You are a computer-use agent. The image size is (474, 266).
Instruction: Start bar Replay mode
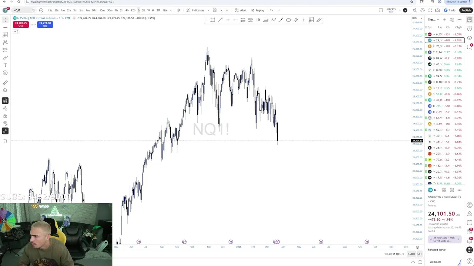[257, 10]
